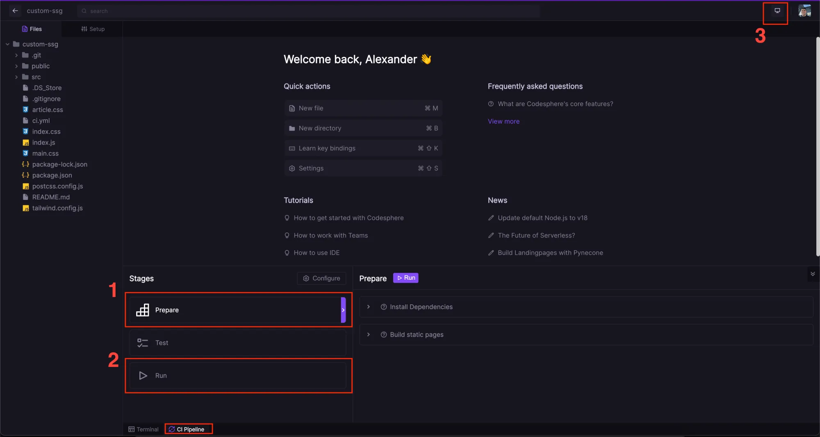Click the New directory folder icon
The width and height of the screenshot is (820, 437).
pyautogui.click(x=292, y=128)
